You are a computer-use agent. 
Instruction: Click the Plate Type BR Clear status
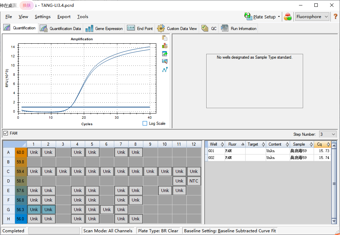coord(158,231)
